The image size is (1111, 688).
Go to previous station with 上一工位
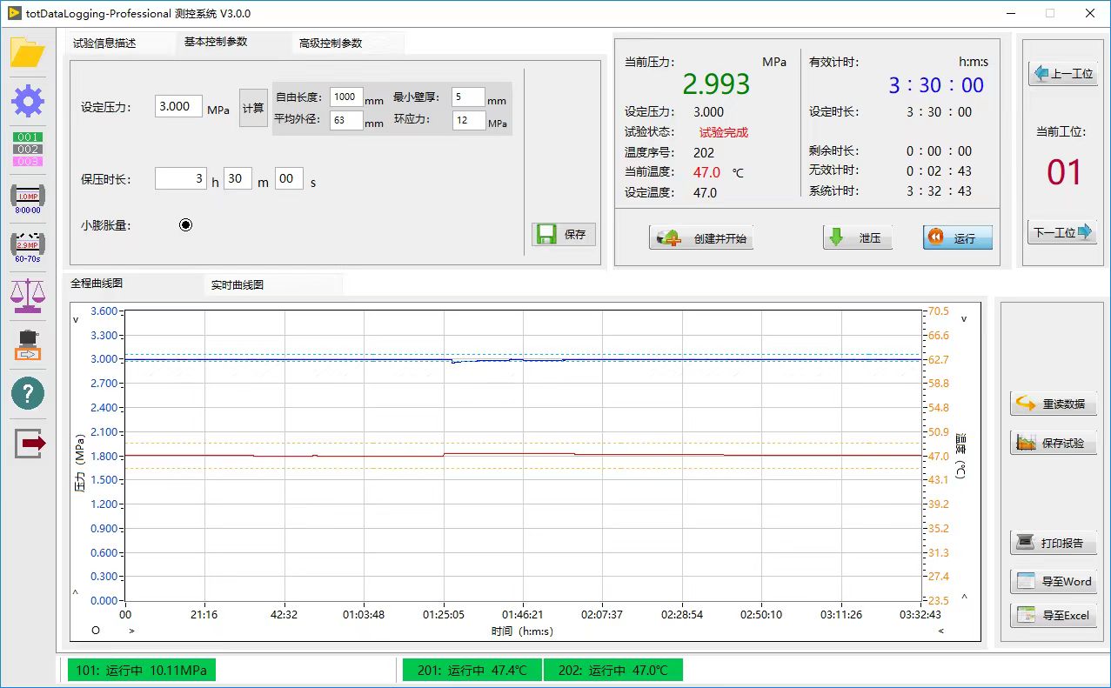tap(1062, 74)
